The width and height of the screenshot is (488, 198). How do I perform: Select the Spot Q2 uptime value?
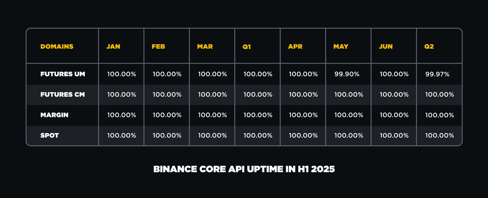[x=440, y=135]
